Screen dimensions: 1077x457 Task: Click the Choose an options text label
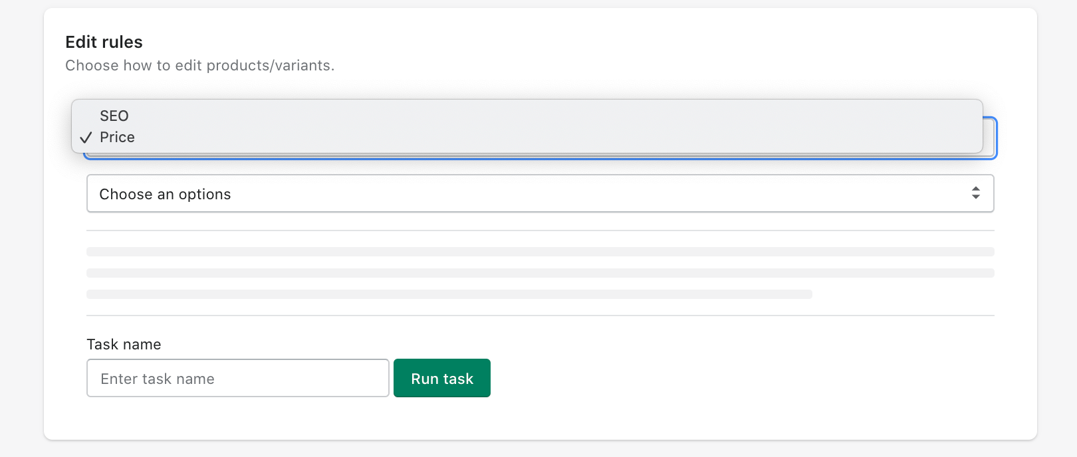(x=166, y=194)
